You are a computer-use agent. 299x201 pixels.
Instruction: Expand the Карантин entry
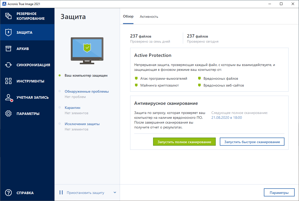[x=72, y=108]
